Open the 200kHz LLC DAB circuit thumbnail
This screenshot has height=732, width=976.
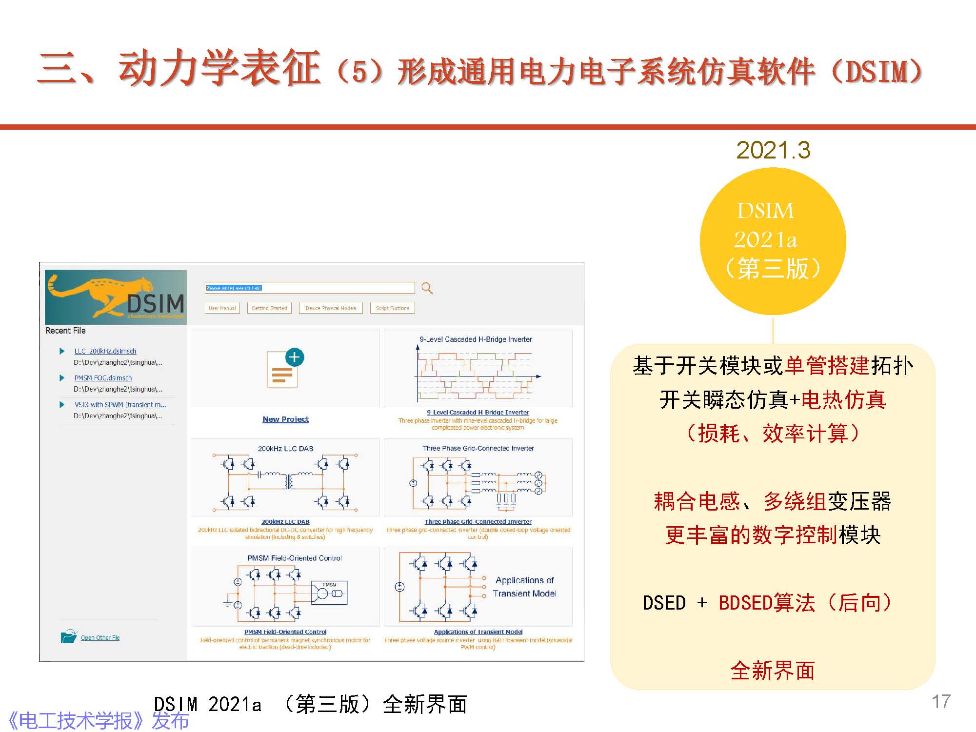click(285, 477)
